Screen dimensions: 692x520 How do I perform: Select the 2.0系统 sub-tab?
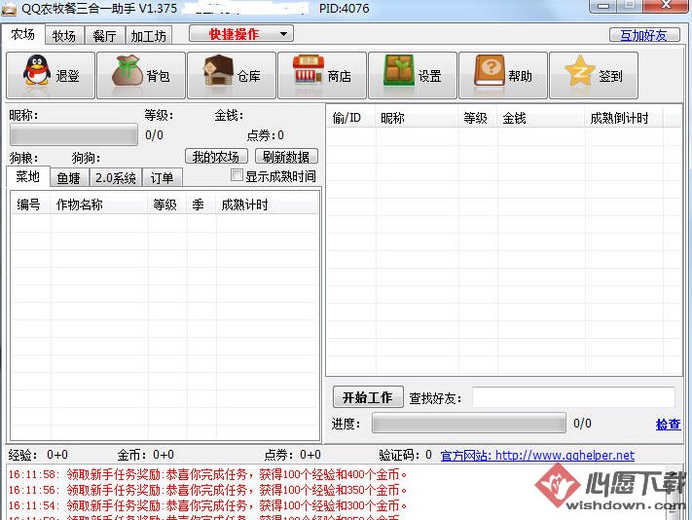[x=116, y=178]
